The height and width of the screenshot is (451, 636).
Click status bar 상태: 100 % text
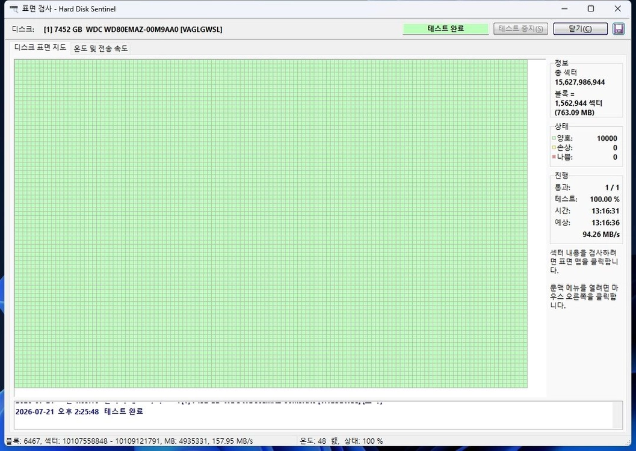(x=363, y=441)
